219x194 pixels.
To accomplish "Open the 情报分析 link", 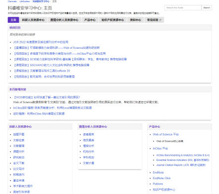I will pos(88,146).
